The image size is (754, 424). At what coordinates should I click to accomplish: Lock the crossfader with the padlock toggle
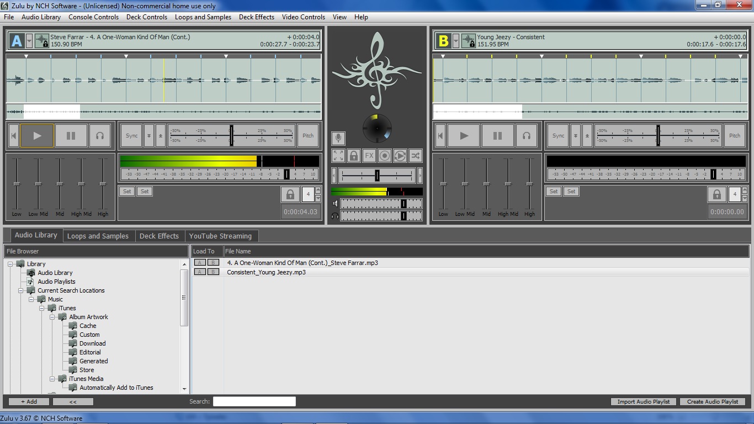(354, 156)
